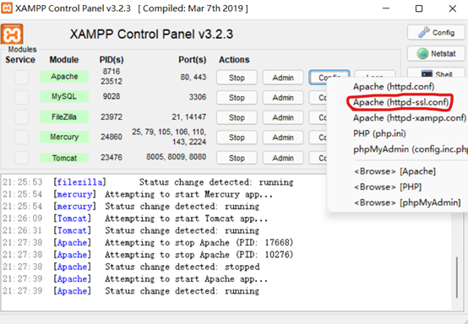Viewport: 468px width, 324px height.
Task: Click the Tomcat module label
Action: click(64, 158)
